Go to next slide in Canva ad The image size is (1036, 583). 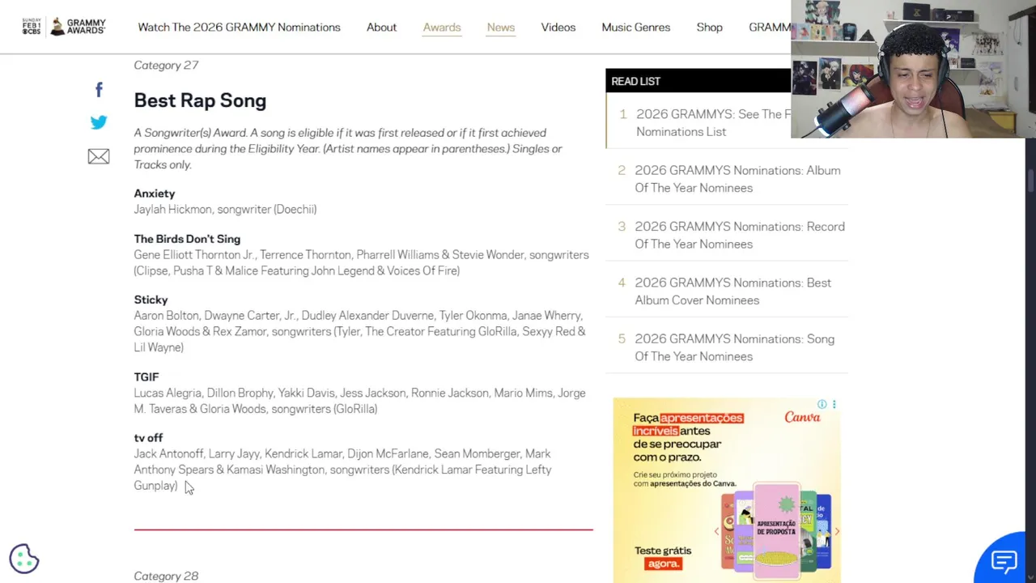point(836,531)
